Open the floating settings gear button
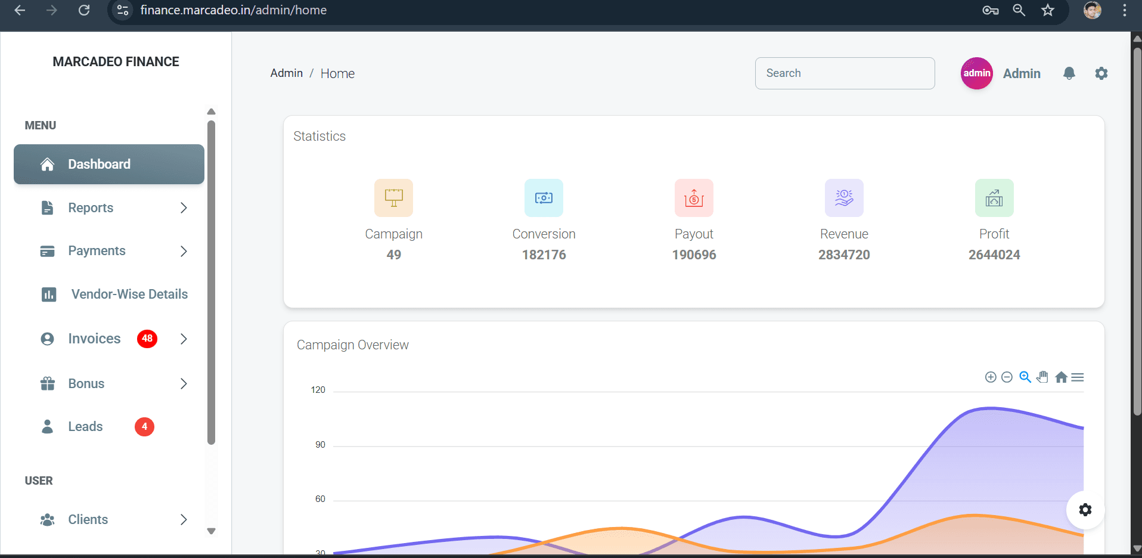 (x=1086, y=510)
